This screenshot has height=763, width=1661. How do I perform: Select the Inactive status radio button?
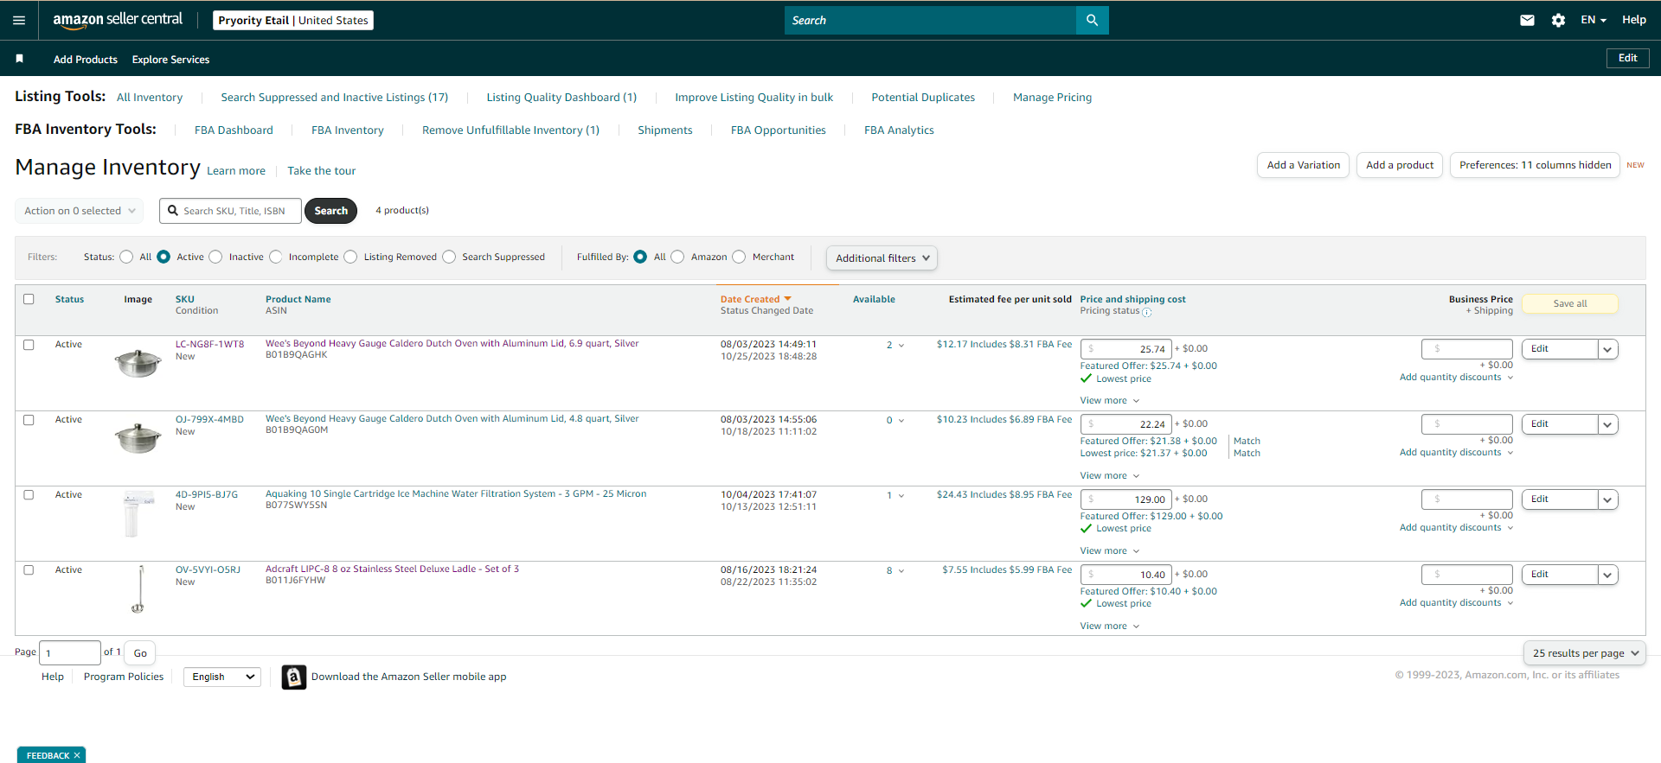coord(215,257)
